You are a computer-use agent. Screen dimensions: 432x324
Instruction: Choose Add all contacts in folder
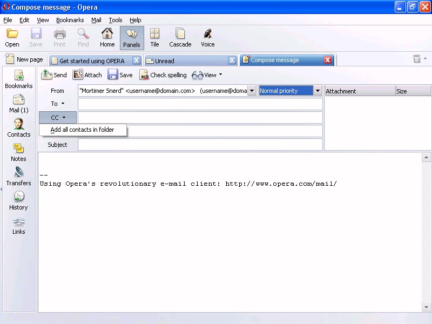click(x=83, y=130)
